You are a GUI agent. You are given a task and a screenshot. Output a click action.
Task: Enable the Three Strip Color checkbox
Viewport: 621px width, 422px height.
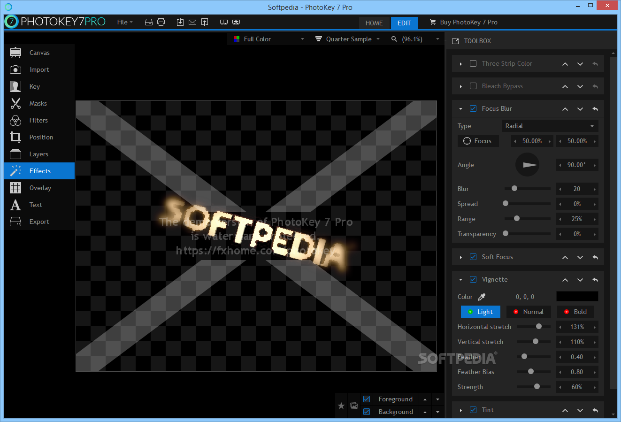[x=473, y=63]
